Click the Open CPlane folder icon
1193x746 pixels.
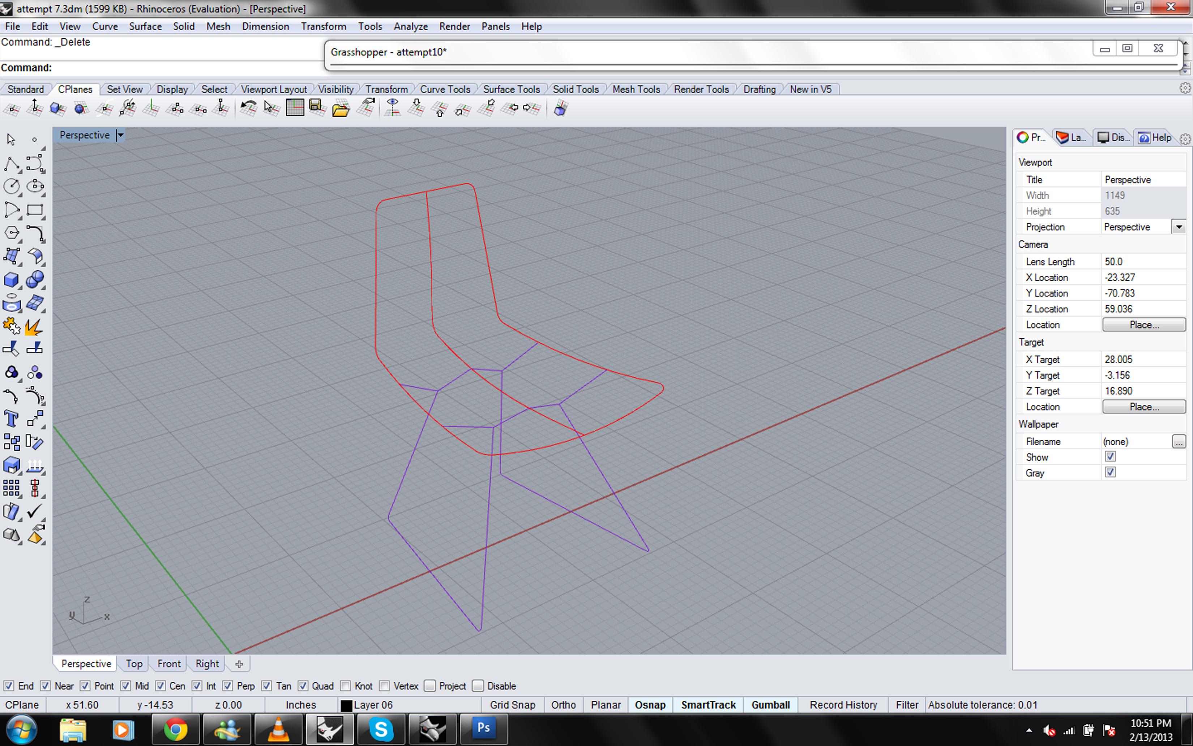(x=341, y=108)
